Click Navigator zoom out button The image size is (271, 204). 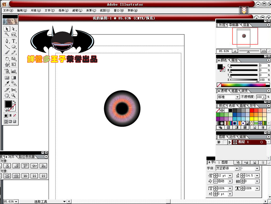coord(235,51)
